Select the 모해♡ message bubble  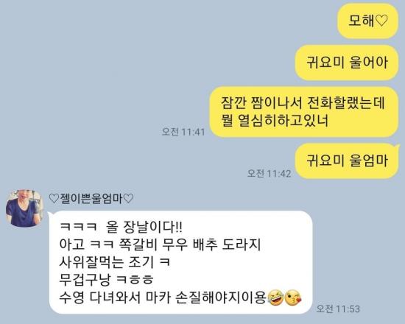367,21
